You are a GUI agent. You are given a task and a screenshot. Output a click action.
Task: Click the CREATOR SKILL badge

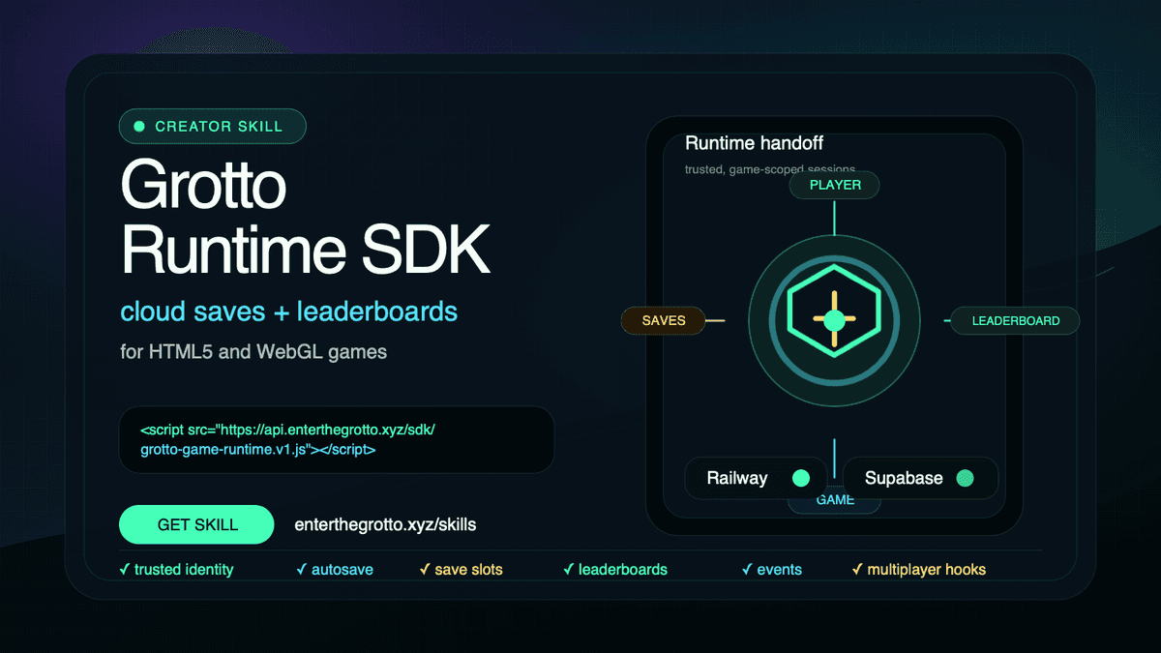pos(212,127)
